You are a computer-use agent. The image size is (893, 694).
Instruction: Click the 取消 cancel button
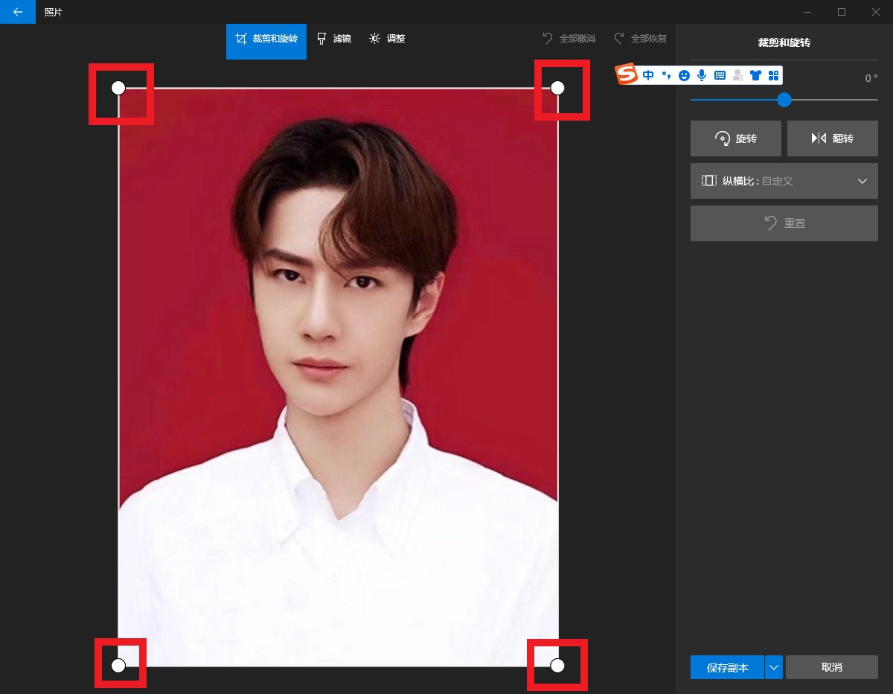point(832,668)
